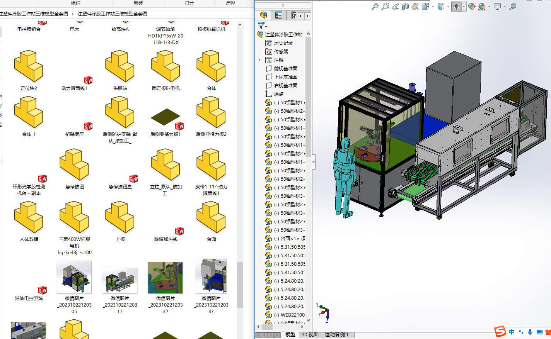Image resolution: width=551 pixels, height=339 pixels.
Task: Switch to the 运动算例 1 tab
Action: click(x=336, y=334)
